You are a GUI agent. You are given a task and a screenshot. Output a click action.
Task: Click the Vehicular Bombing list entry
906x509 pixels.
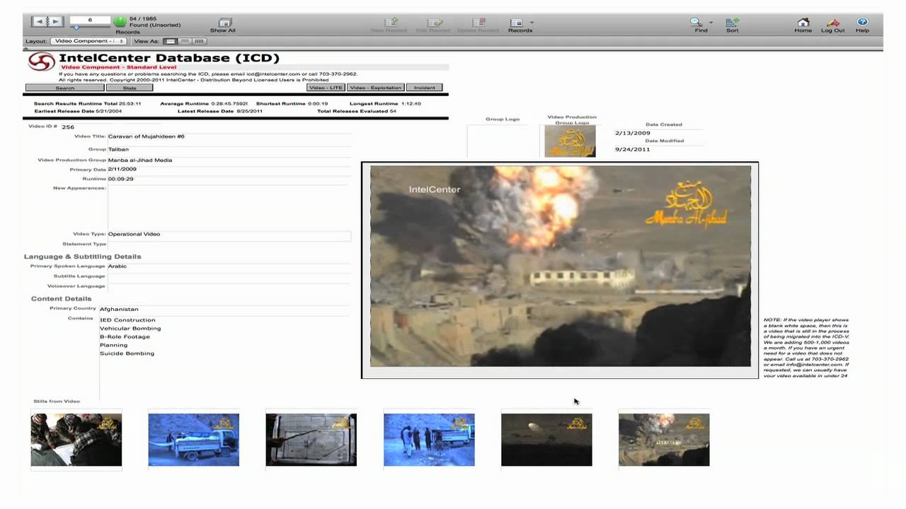click(130, 329)
